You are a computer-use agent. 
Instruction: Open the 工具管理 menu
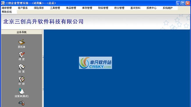tap(55, 8)
